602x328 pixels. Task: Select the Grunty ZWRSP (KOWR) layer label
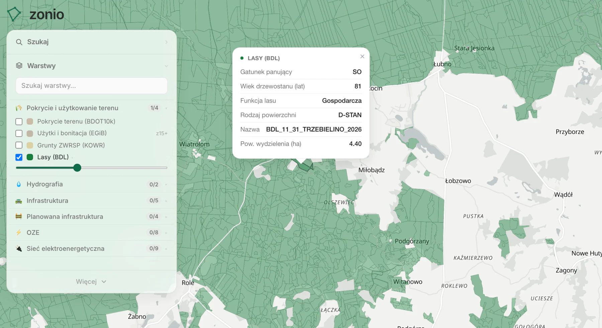point(71,145)
